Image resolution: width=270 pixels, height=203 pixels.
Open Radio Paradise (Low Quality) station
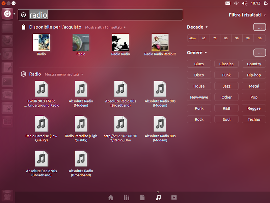coord(41,129)
